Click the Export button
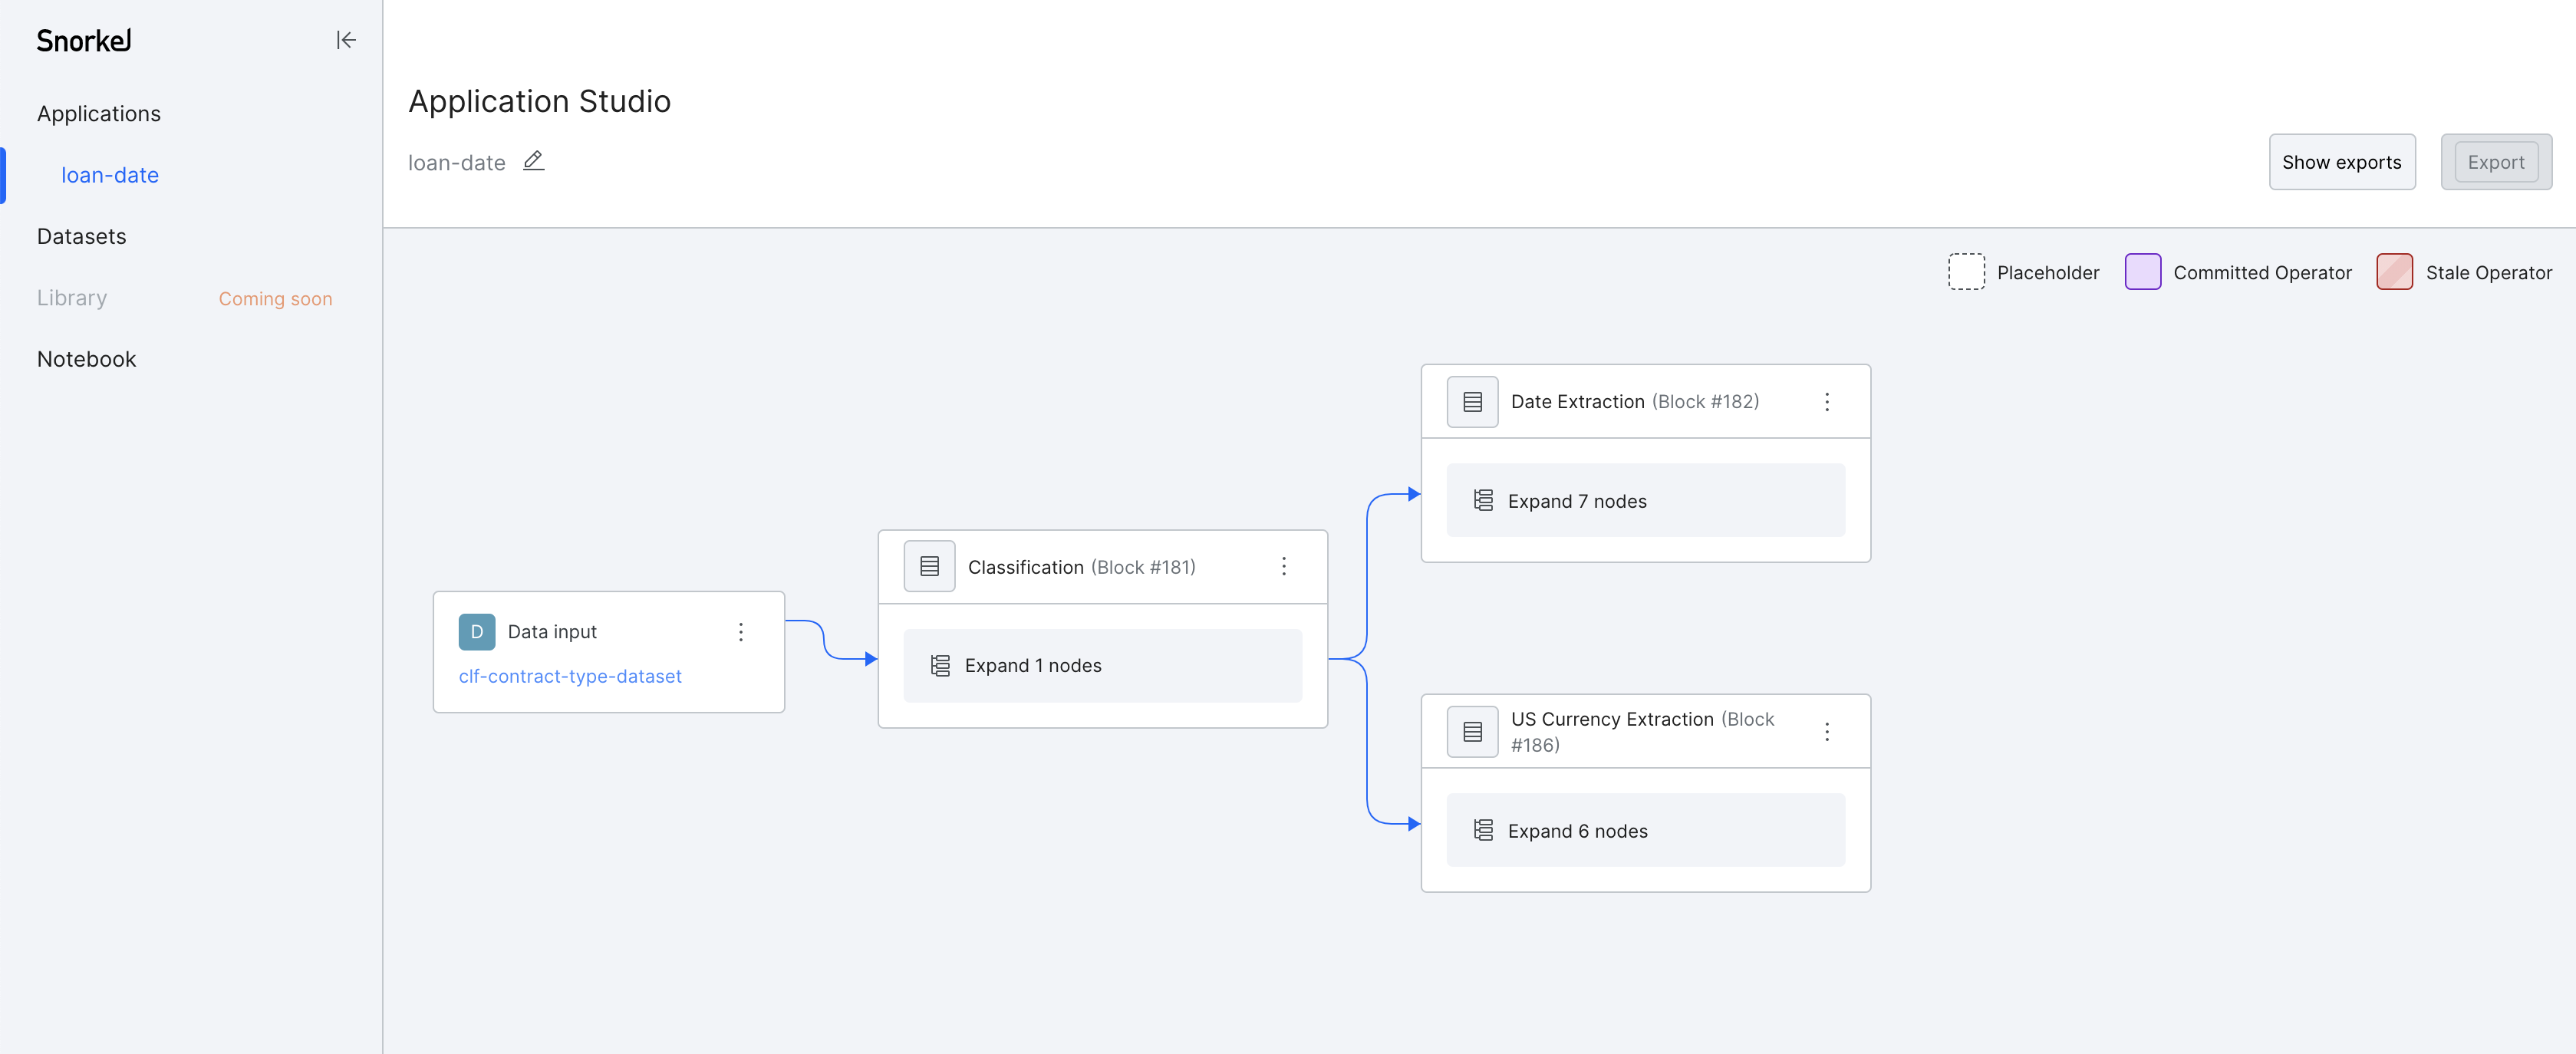The width and height of the screenshot is (2576, 1054). 2495,161
